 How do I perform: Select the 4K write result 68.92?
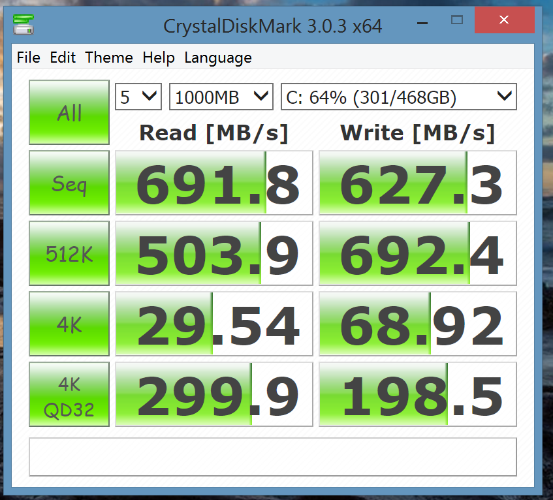418,324
